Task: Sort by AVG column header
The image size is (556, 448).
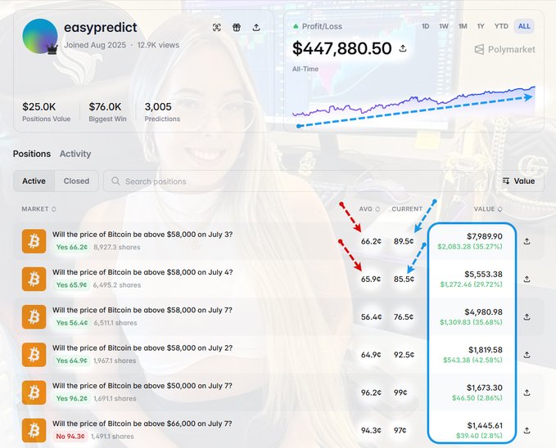Action: [x=369, y=209]
